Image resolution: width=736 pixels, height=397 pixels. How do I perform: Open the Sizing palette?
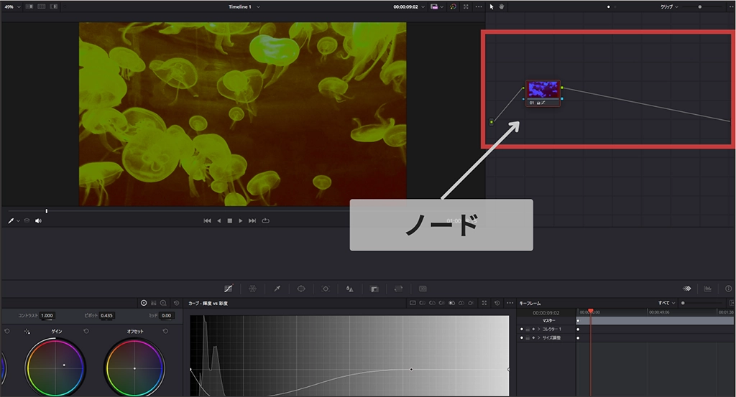(398, 289)
